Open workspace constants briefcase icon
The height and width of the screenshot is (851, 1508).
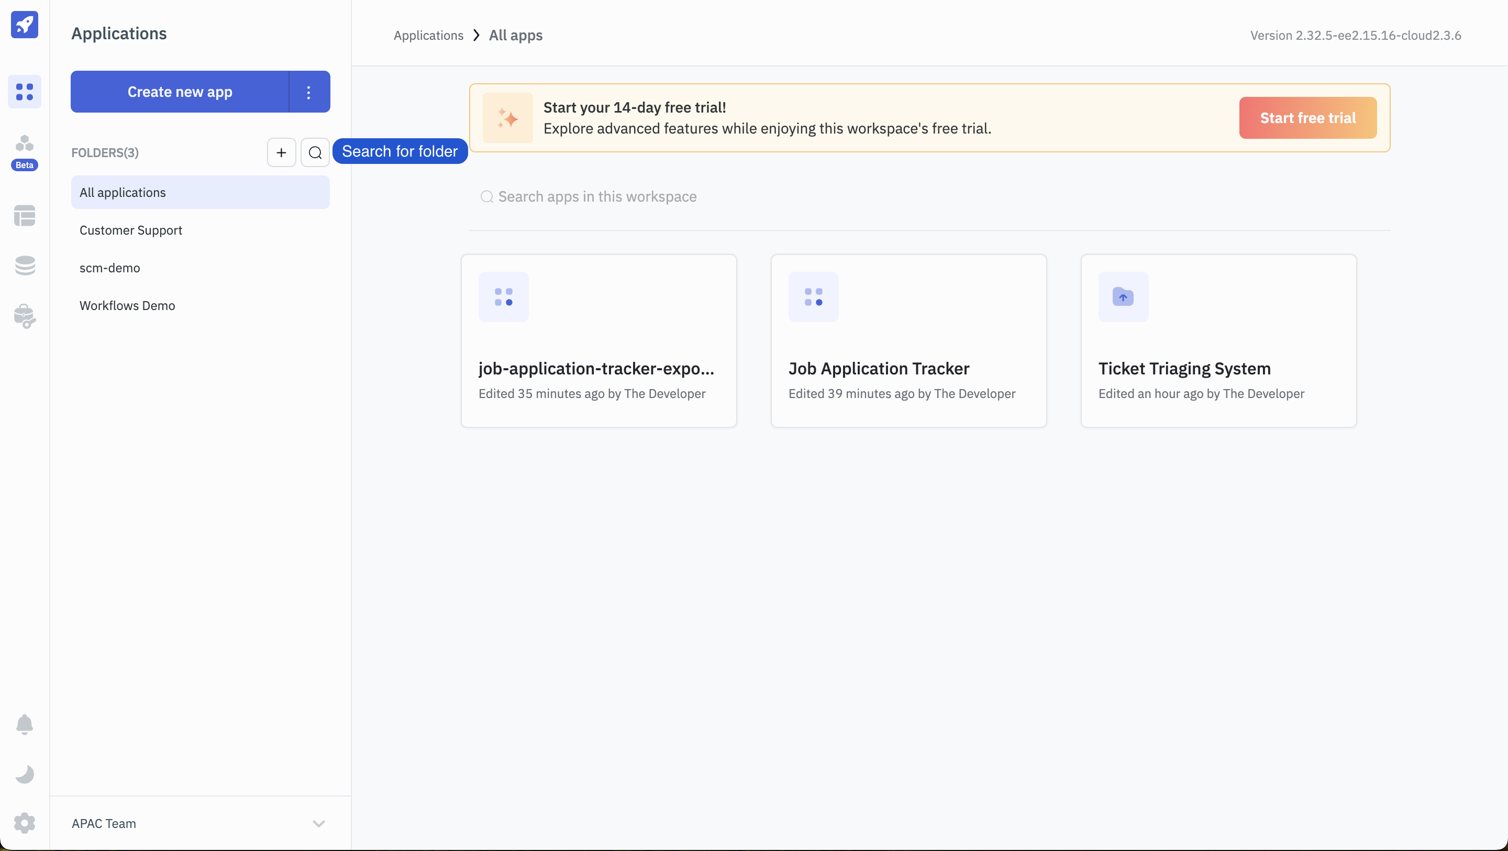pos(25,316)
